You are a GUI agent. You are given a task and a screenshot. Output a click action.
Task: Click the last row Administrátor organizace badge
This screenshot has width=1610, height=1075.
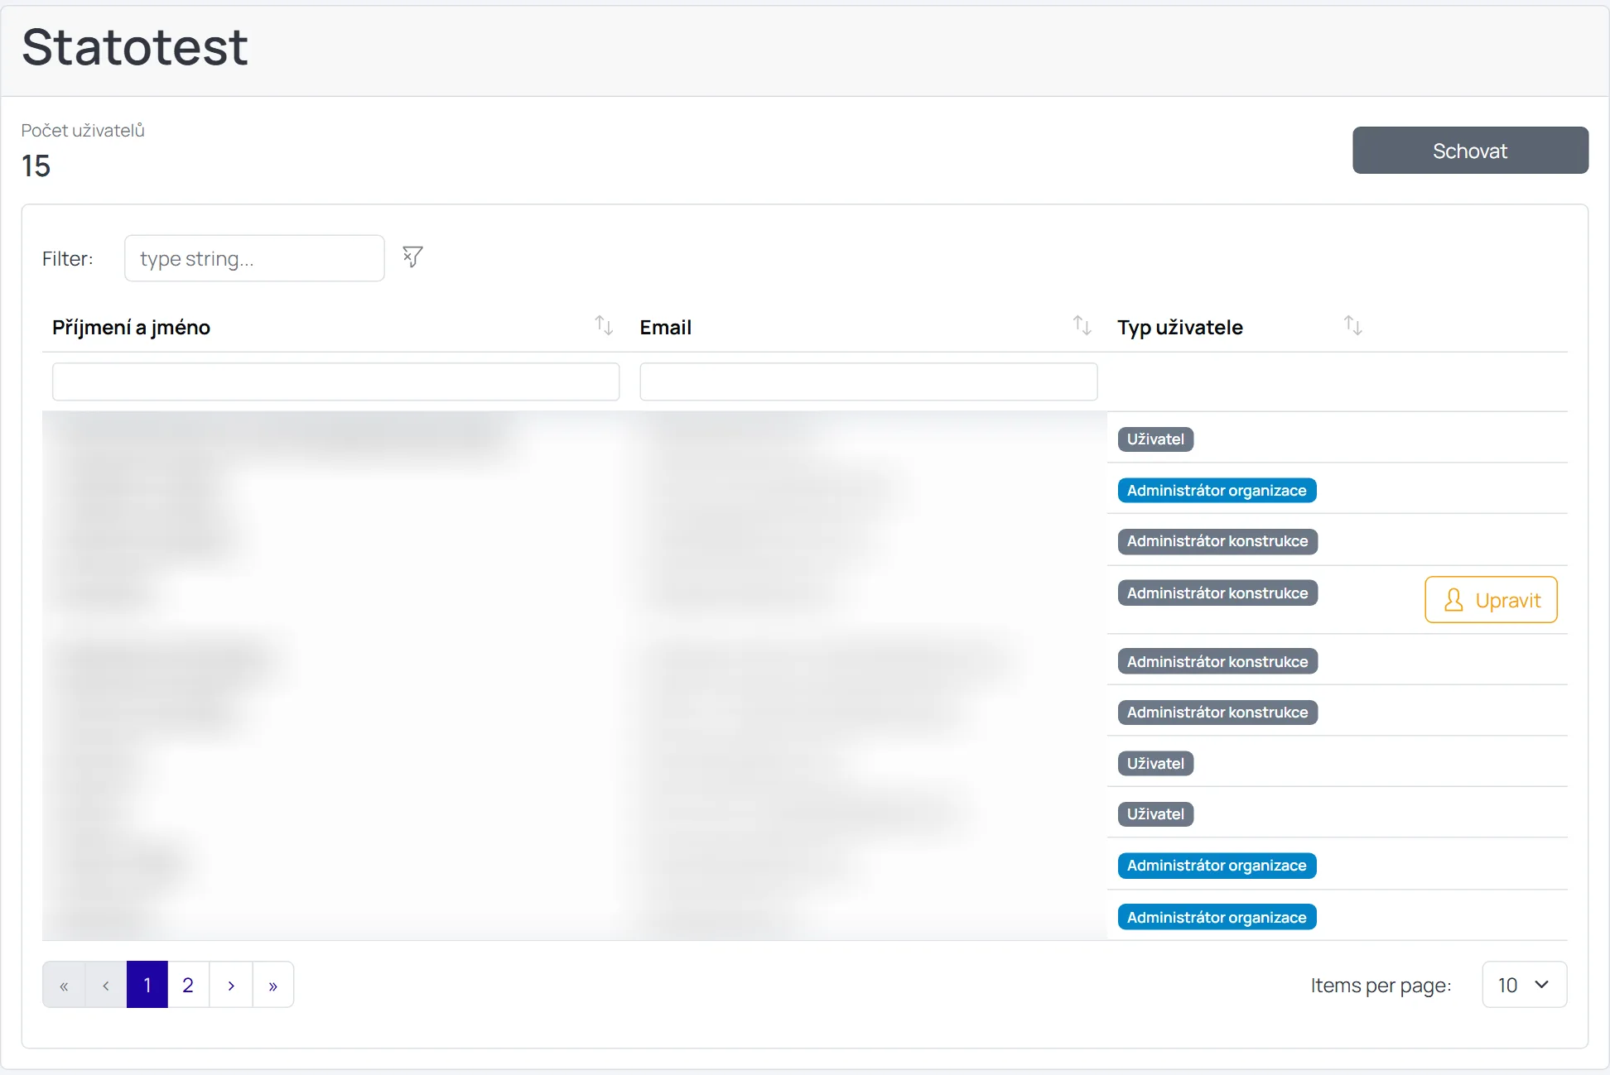coord(1217,917)
